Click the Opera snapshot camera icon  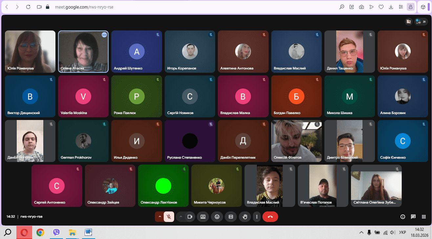(x=361, y=7)
